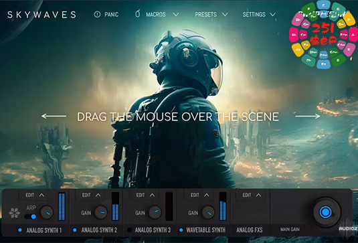
Task: Click EDIT for Analog Synth 2
Action: click(86, 195)
